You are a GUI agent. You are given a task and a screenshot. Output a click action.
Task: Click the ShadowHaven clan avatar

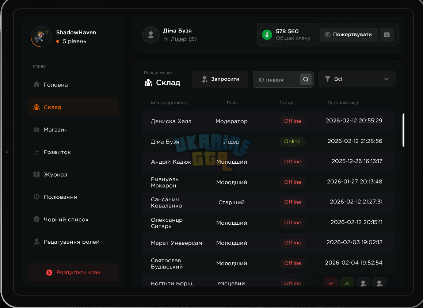click(41, 37)
